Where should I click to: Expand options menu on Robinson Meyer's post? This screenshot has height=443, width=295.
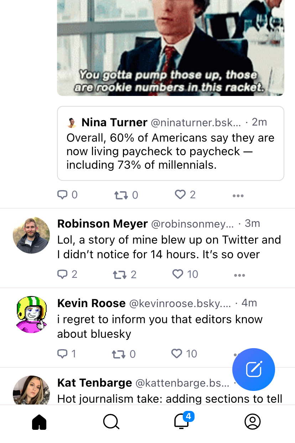tap(239, 275)
